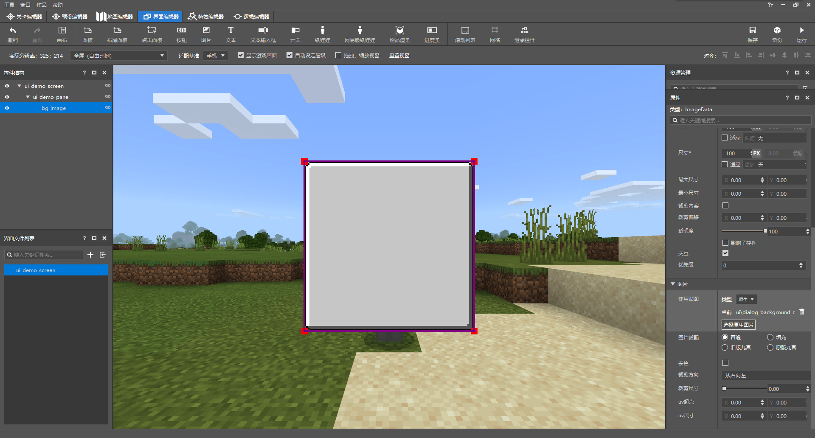The height and width of the screenshot is (438, 815).
Task: Switch to 关卡编辑器 tab
Action: (25, 17)
